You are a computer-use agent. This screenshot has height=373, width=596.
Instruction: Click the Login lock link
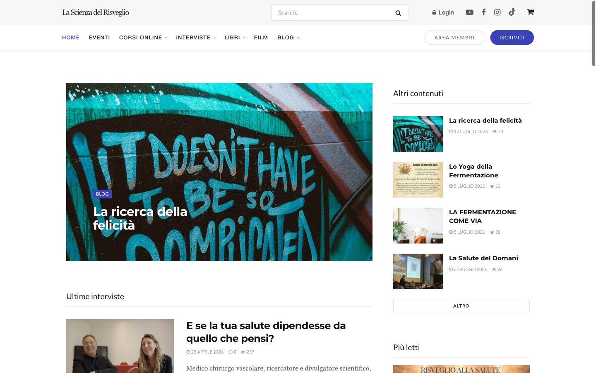click(443, 12)
